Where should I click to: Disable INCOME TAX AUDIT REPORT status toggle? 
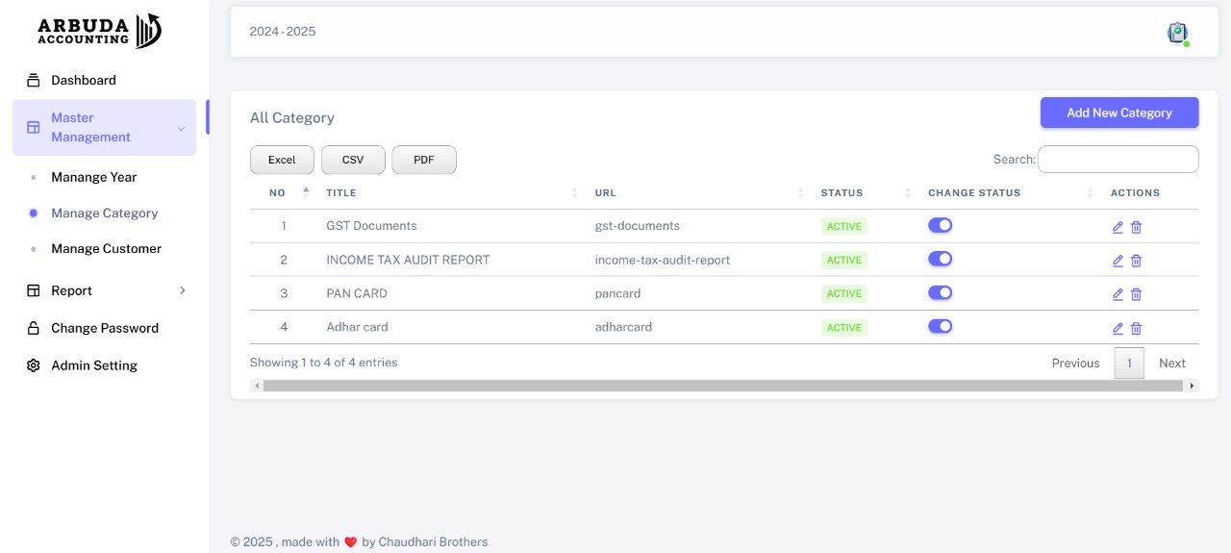940,259
